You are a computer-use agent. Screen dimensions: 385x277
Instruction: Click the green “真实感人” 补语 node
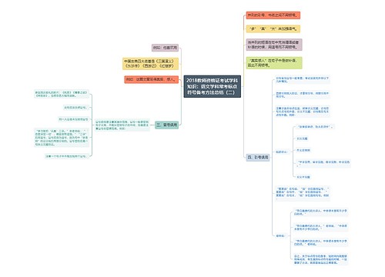pos(274,63)
